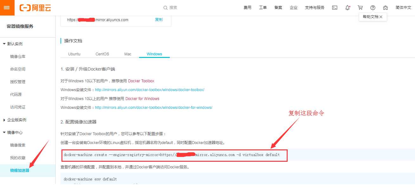The width and height of the screenshot is (415, 188).
Task: Open the Cloud Shell terminal icon
Action: pyautogui.click(x=335, y=8)
